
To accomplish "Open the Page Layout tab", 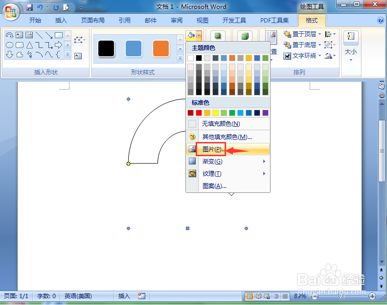I will (x=93, y=20).
